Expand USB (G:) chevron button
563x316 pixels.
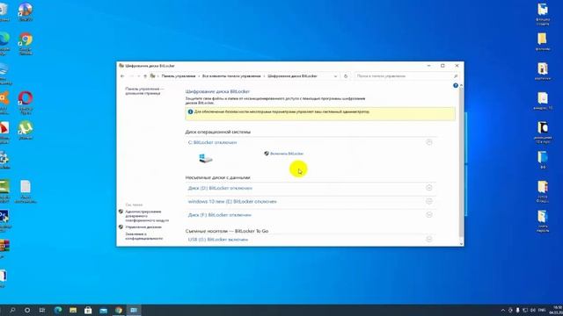tap(428, 239)
